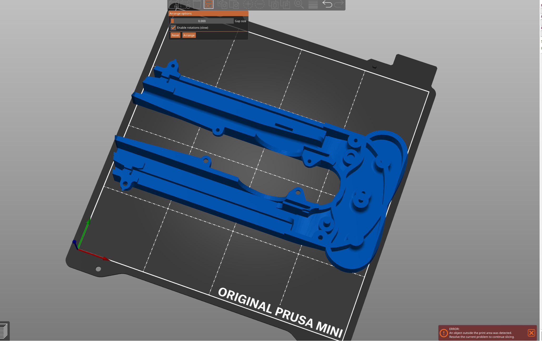Click the error warning exclamation icon
542x341 pixels.
444,333
